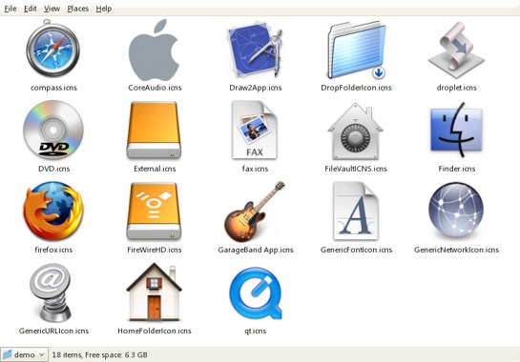Select the GarageBand App.icns guitar icon
Screen dimensions: 520x362
[x=255, y=211]
